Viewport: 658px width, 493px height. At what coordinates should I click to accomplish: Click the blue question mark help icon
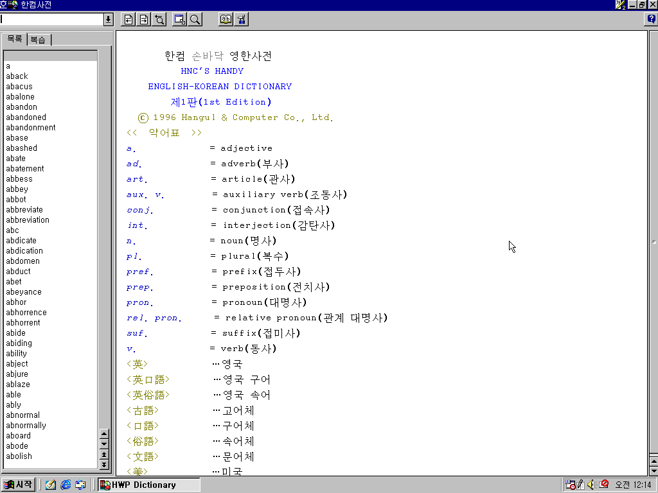(651, 19)
